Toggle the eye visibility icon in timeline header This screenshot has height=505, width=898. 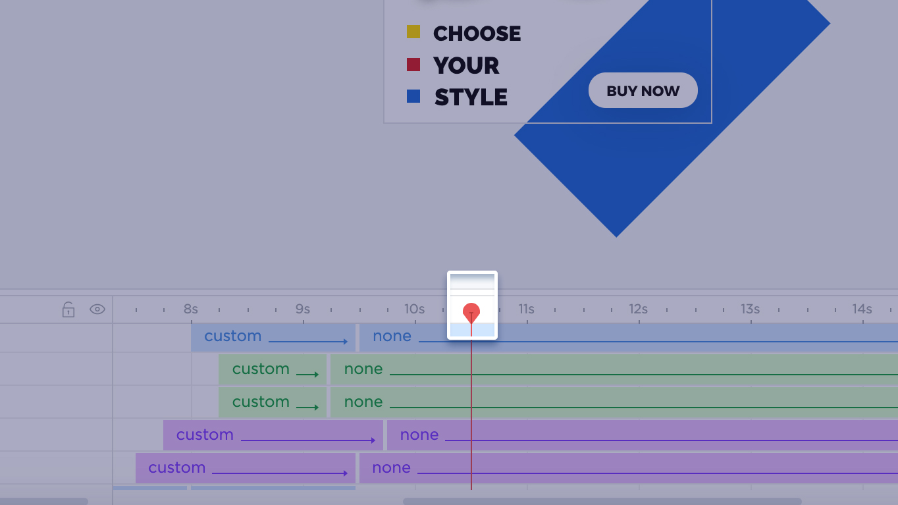pos(97,309)
